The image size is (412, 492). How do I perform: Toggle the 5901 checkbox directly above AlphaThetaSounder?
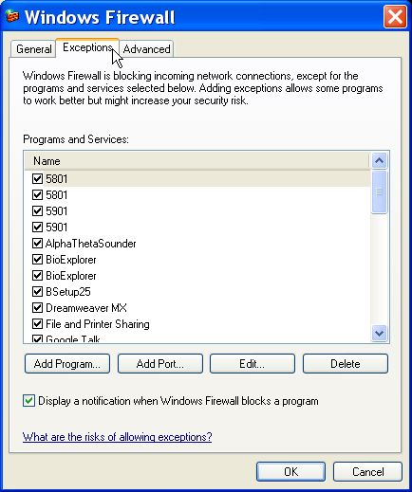click(37, 227)
